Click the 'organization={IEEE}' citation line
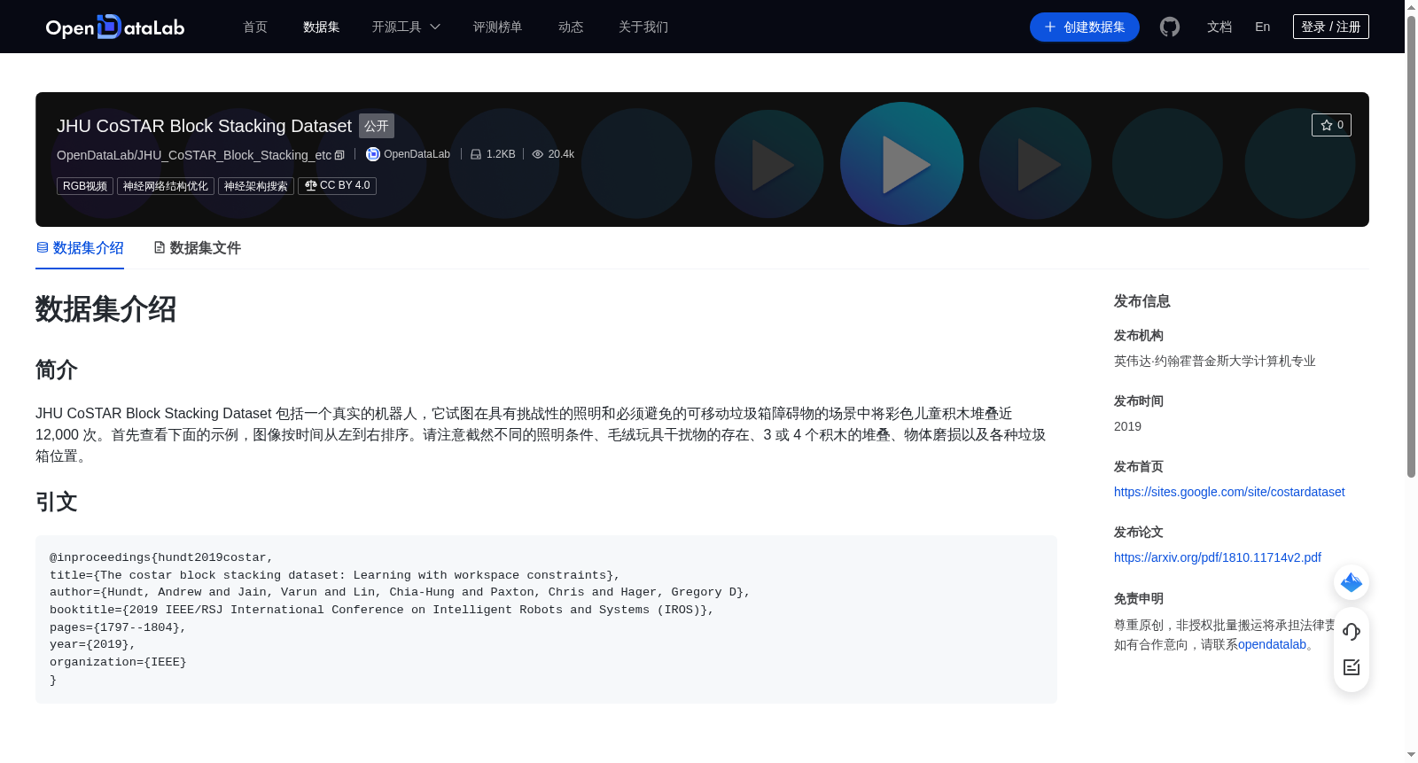 click(x=118, y=662)
